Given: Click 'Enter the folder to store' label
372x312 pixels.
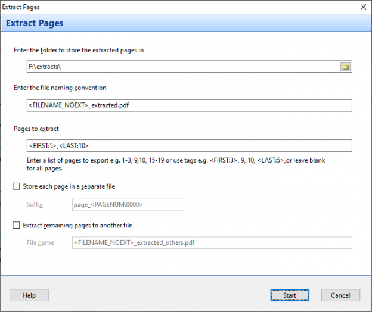Looking at the screenshot, I should (79, 50).
